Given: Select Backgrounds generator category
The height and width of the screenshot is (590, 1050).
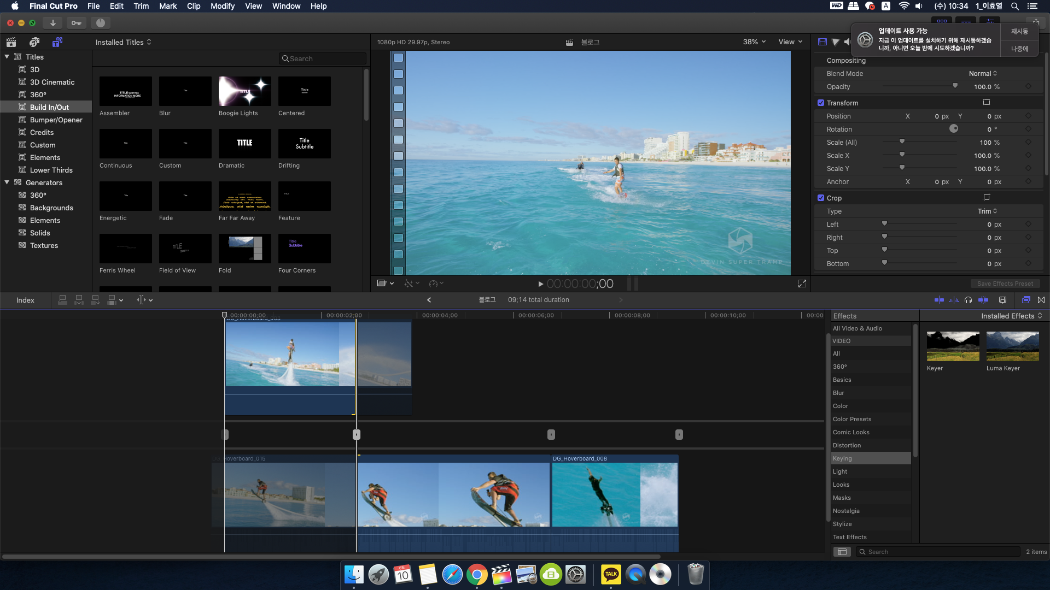Looking at the screenshot, I should (46, 208).
